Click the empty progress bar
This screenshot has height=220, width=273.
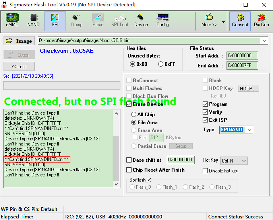62,86
